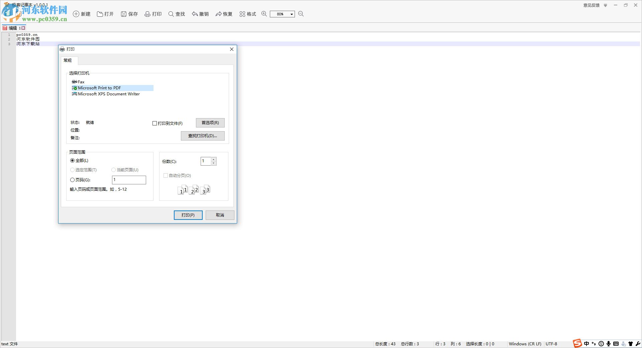The height and width of the screenshot is (348, 642).
Task: Undo last edit with 撤销
Action: pos(200,14)
